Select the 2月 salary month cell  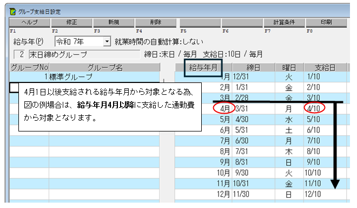pyautogui.click(x=203, y=87)
